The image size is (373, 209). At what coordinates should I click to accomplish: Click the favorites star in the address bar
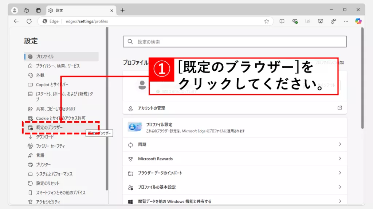pyautogui.click(x=267, y=21)
